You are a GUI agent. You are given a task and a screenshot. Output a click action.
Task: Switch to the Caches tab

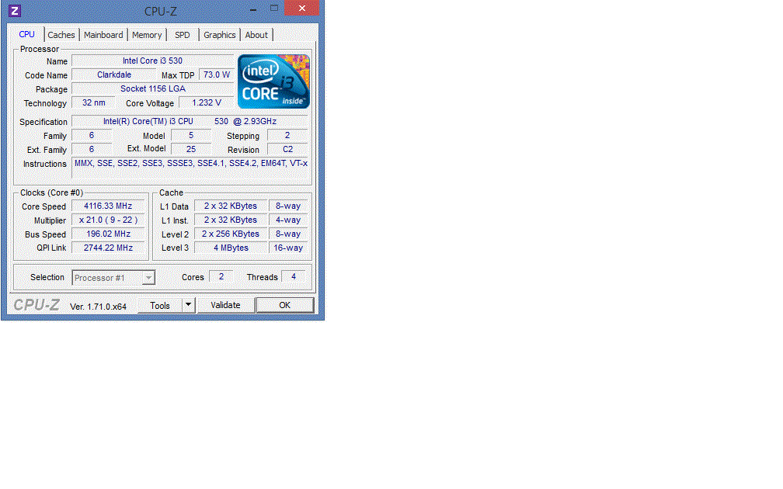(61, 35)
